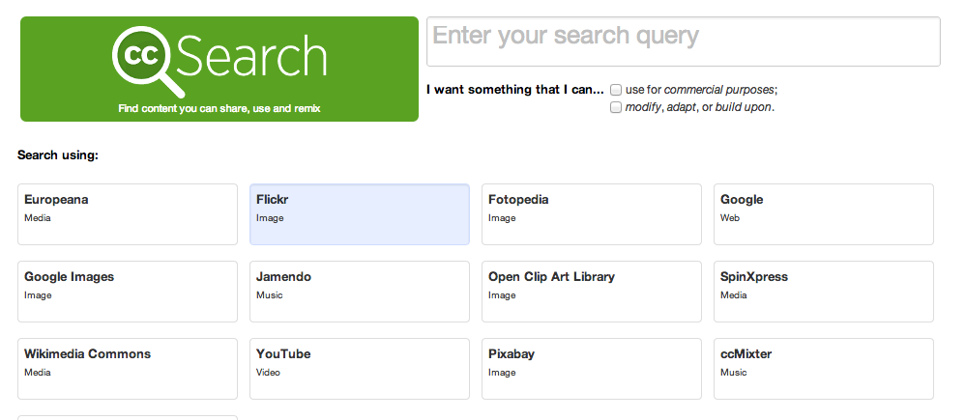Select Google Images source tile
The image size is (965, 420).
128,292
